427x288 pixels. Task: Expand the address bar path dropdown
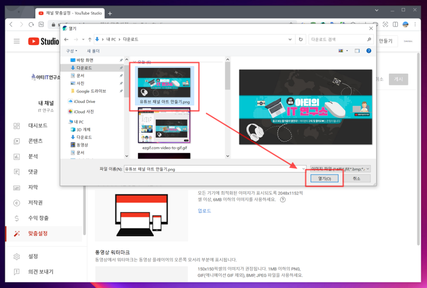click(x=290, y=39)
